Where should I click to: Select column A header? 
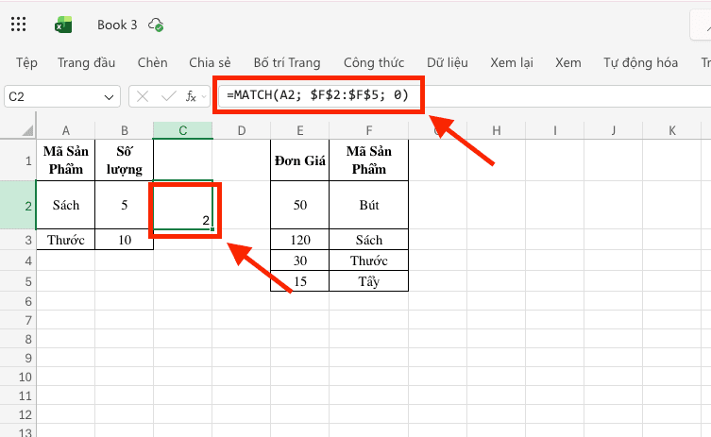point(66,130)
